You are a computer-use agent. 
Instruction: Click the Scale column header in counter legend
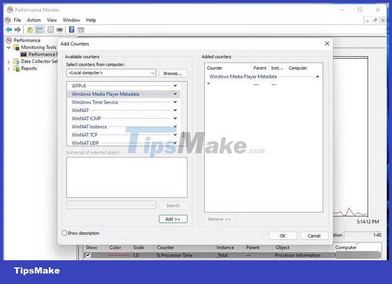[138, 248]
